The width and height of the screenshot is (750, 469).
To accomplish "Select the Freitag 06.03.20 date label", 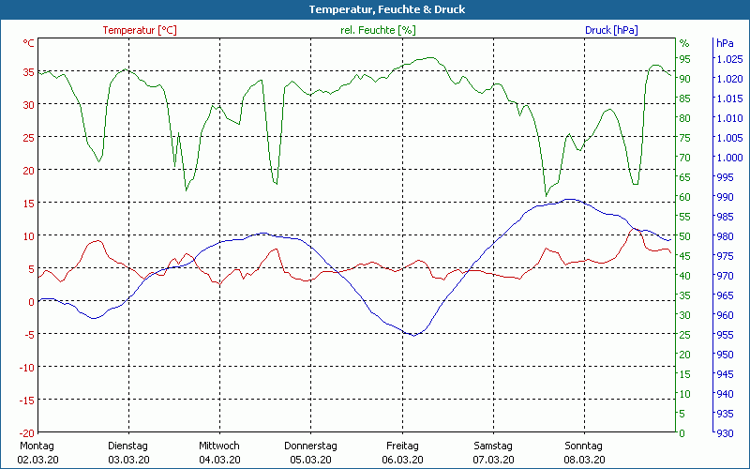I will click(402, 452).
